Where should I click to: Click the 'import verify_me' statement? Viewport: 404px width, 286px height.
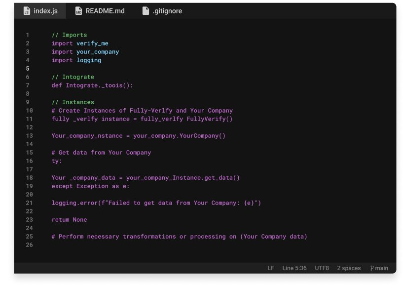(80, 43)
